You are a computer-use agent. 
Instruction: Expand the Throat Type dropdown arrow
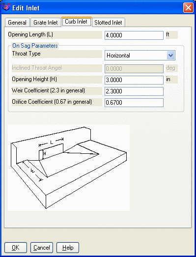pos(171,56)
